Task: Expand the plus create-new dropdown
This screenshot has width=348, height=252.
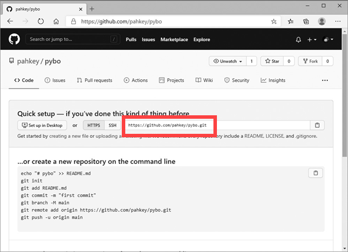Action: tap(311, 39)
